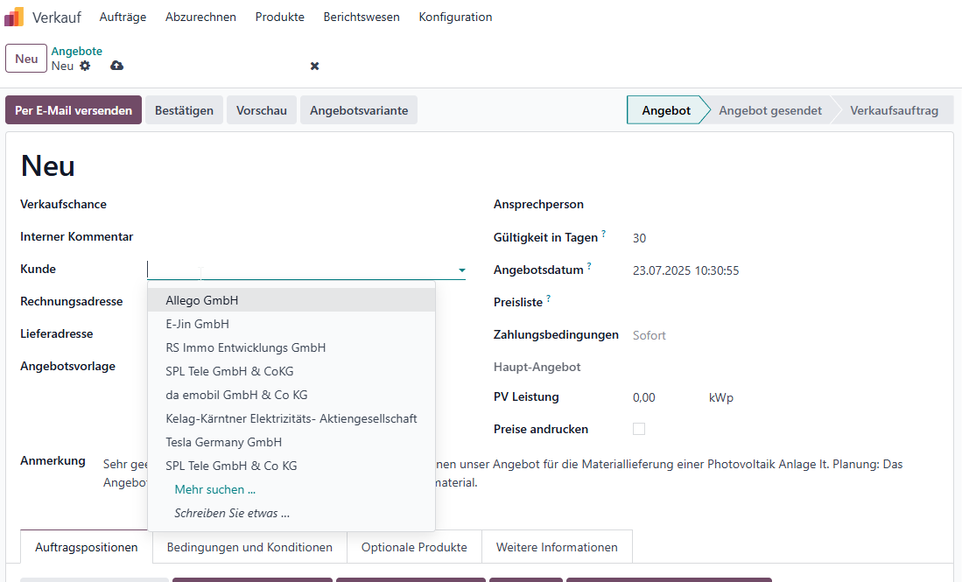
Task: Open the Verkauf app home icon
Action: [x=14, y=17]
